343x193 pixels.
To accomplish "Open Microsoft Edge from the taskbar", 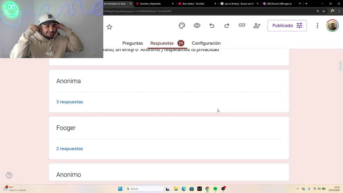I will [x=184, y=189].
